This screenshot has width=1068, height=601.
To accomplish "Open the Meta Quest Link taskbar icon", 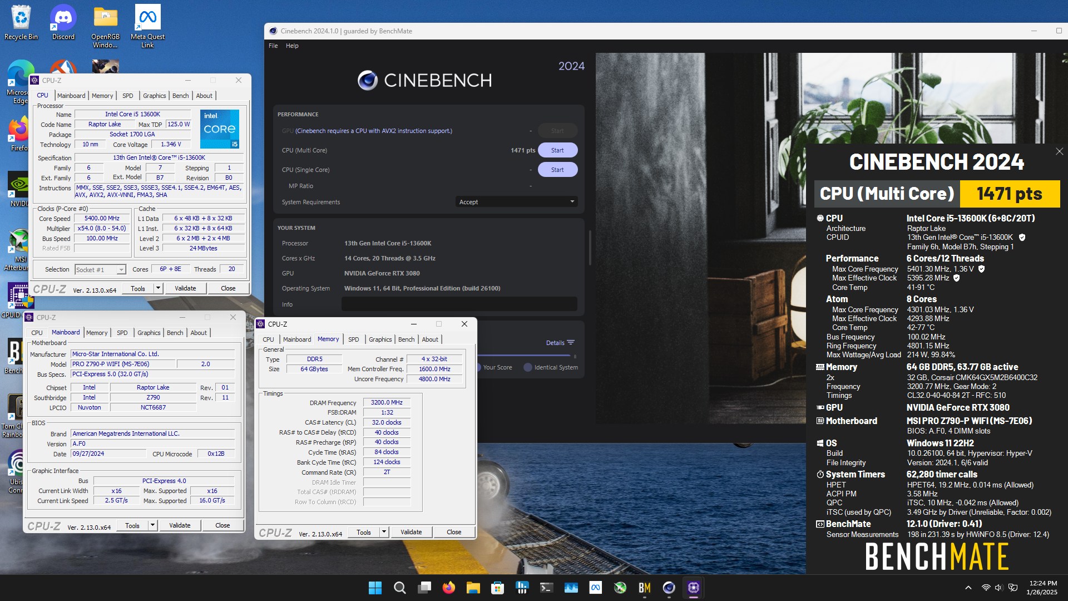I will coord(595,588).
